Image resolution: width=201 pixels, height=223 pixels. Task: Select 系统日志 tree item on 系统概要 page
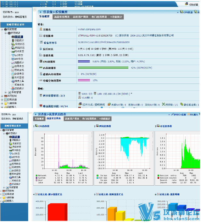[19, 85]
